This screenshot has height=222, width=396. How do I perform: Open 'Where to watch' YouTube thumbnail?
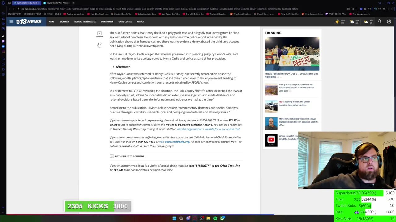[271, 140]
